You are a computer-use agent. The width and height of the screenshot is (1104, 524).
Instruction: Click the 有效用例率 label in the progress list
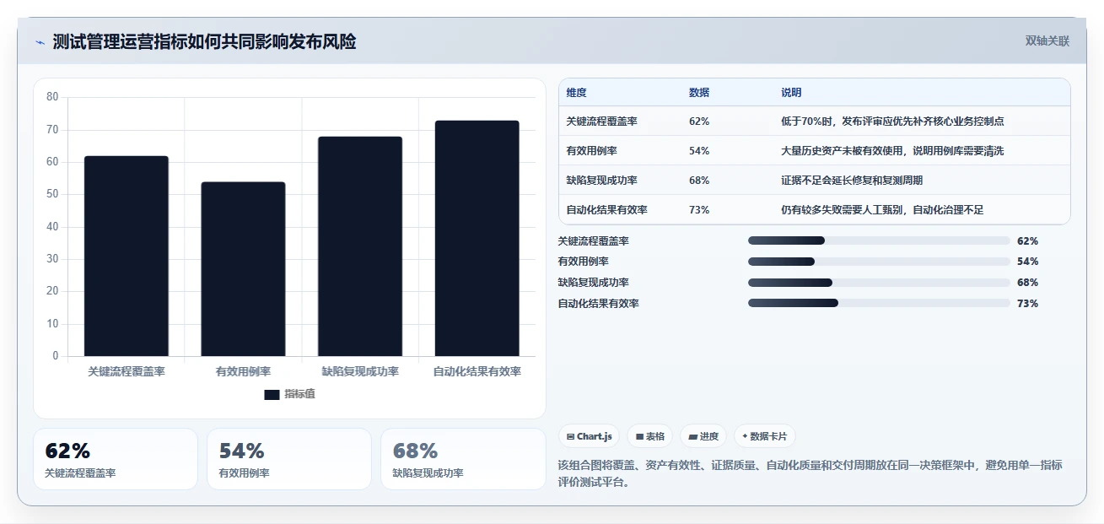click(x=584, y=262)
